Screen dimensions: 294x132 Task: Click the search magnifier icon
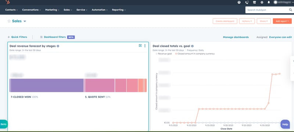(x=290, y=10)
